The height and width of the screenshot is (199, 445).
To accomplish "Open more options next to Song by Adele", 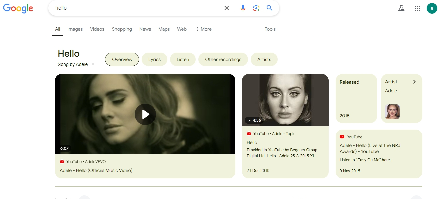I will tap(93, 64).
